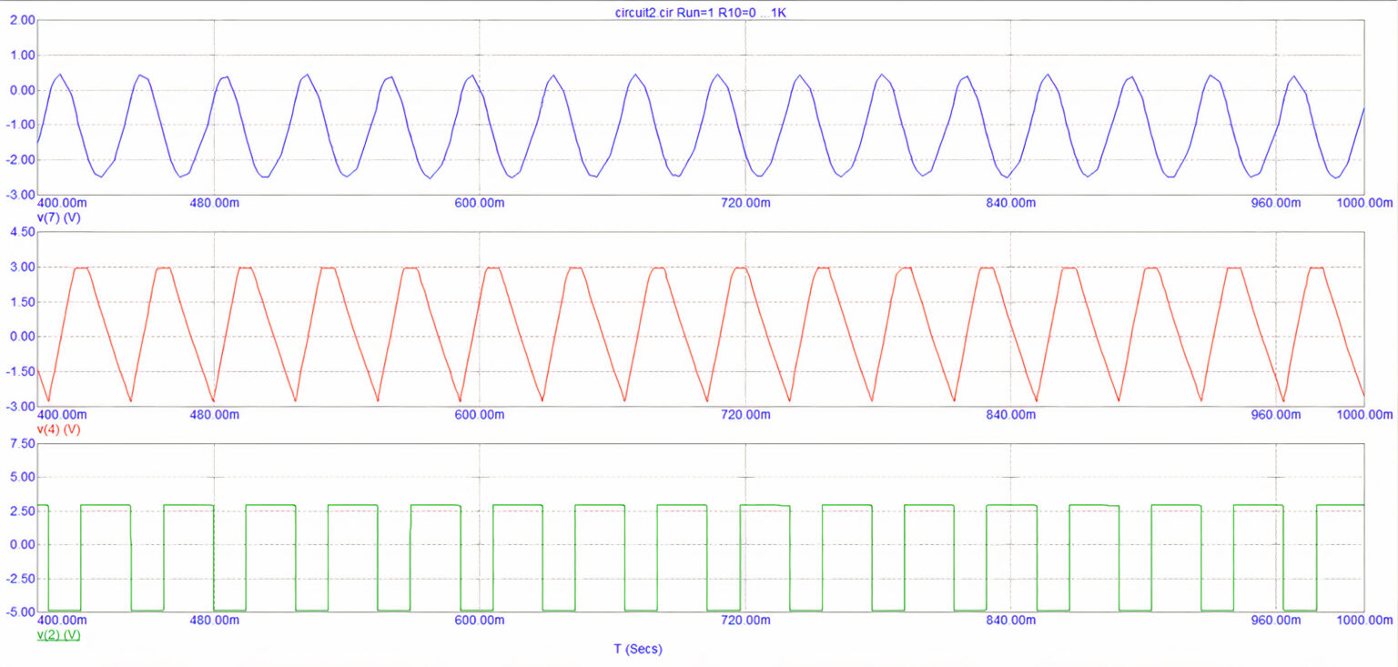Click the 1.00 y-axis value
This screenshot has width=1398, height=667.
(22, 56)
